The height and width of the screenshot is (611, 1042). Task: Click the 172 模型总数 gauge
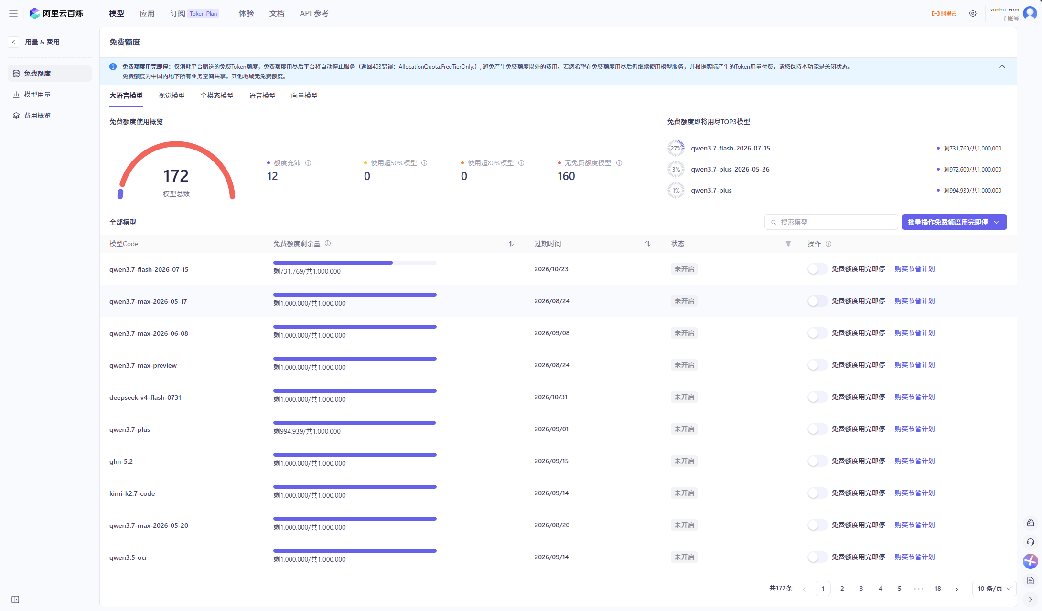(x=176, y=171)
